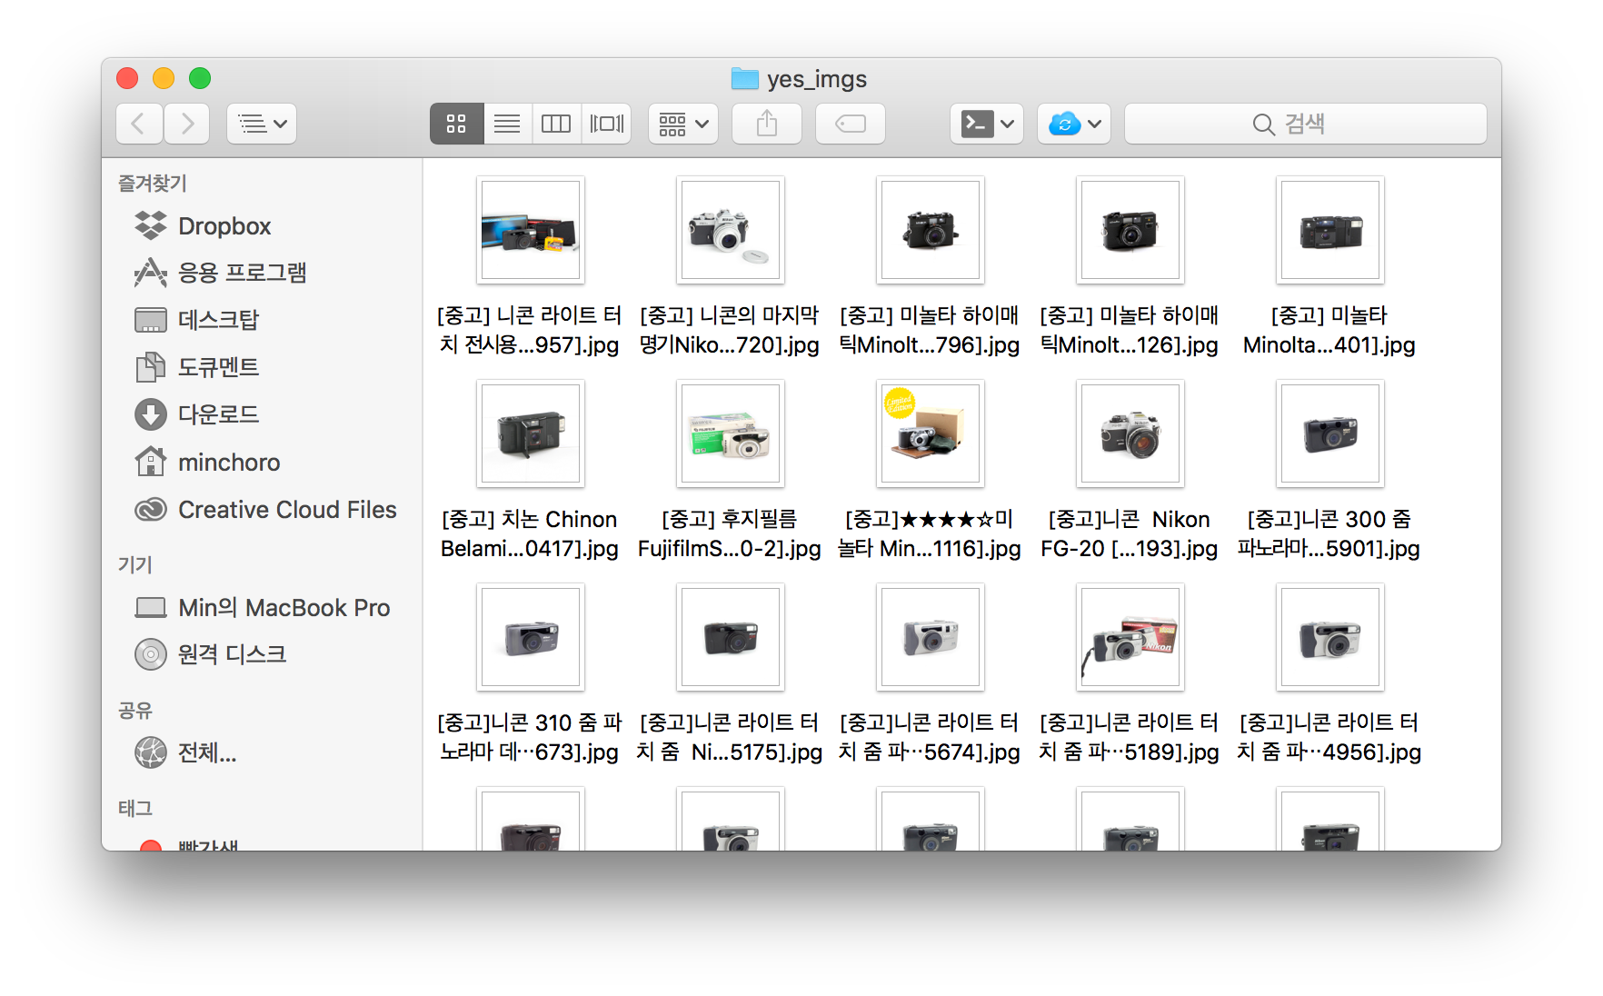
Task: Open the item arrangement dropdown
Action: pyautogui.click(x=683, y=124)
